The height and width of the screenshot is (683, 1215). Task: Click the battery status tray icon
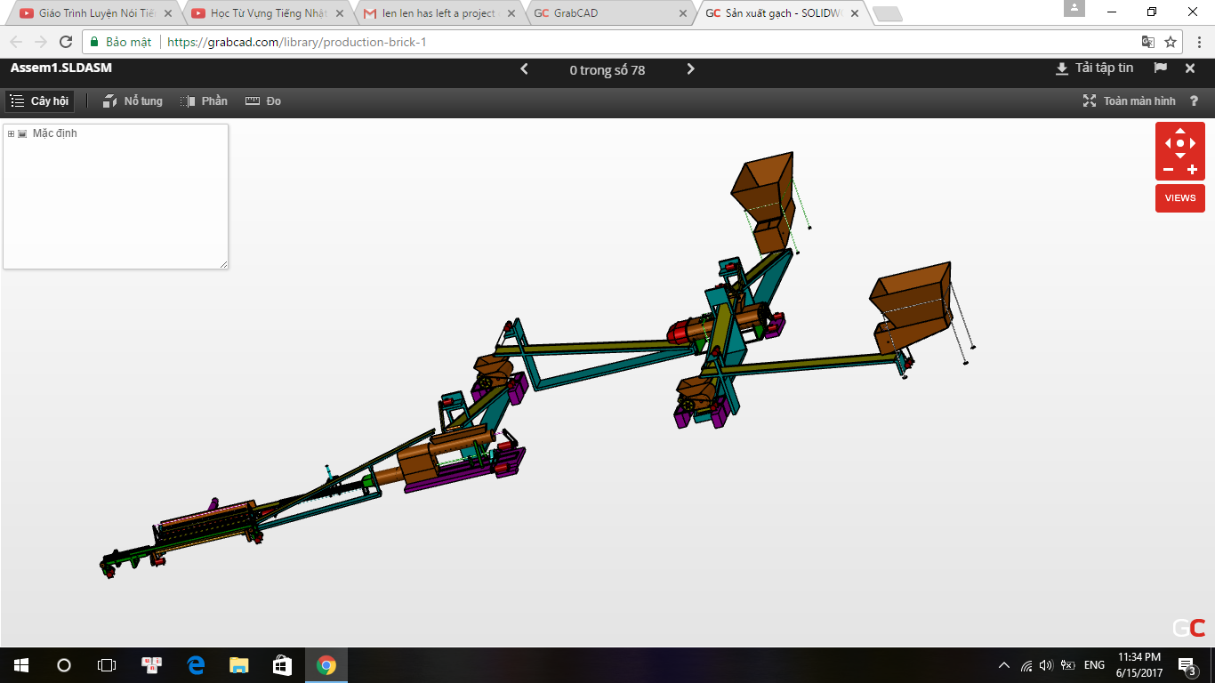[x=1066, y=665]
